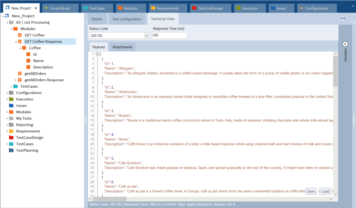Click the printer icon at top right
356x208 pixels.
343,18
